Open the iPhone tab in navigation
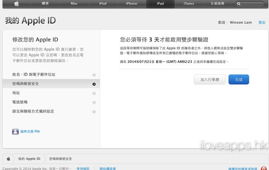 tap(131, 3)
